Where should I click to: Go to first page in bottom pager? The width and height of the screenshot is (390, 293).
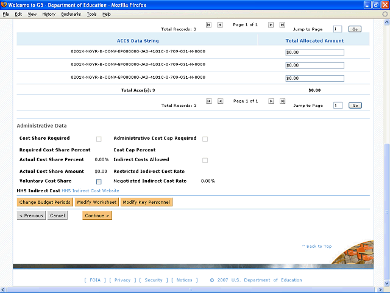coord(209,101)
